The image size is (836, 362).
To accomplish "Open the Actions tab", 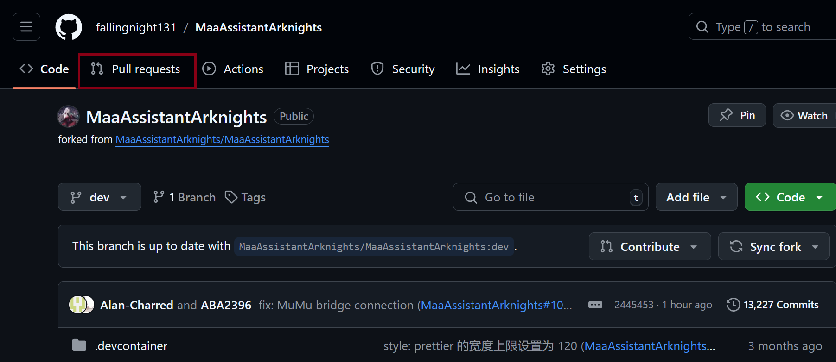I will tap(233, 69).
